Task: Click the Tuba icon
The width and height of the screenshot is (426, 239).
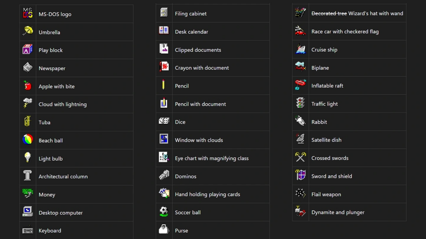Action: [x=28, y=121]
